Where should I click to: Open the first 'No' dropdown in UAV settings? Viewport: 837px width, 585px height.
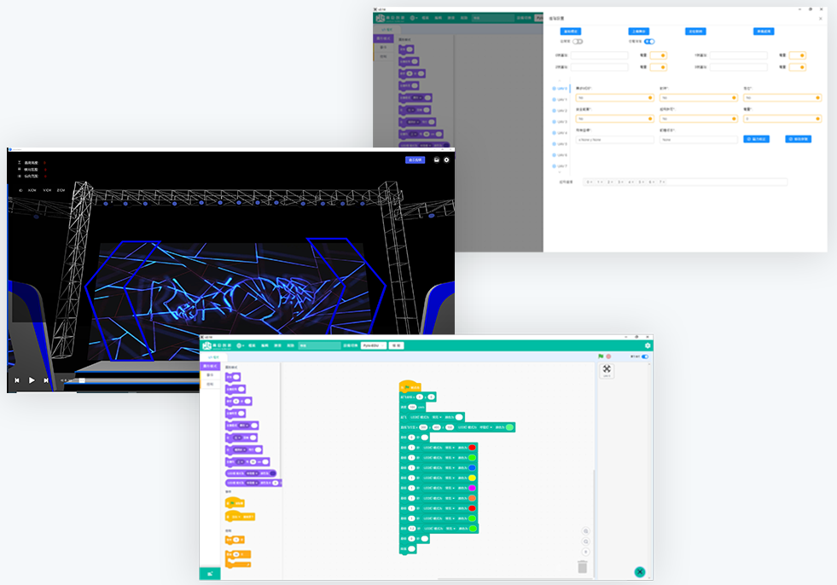(614, 97)
